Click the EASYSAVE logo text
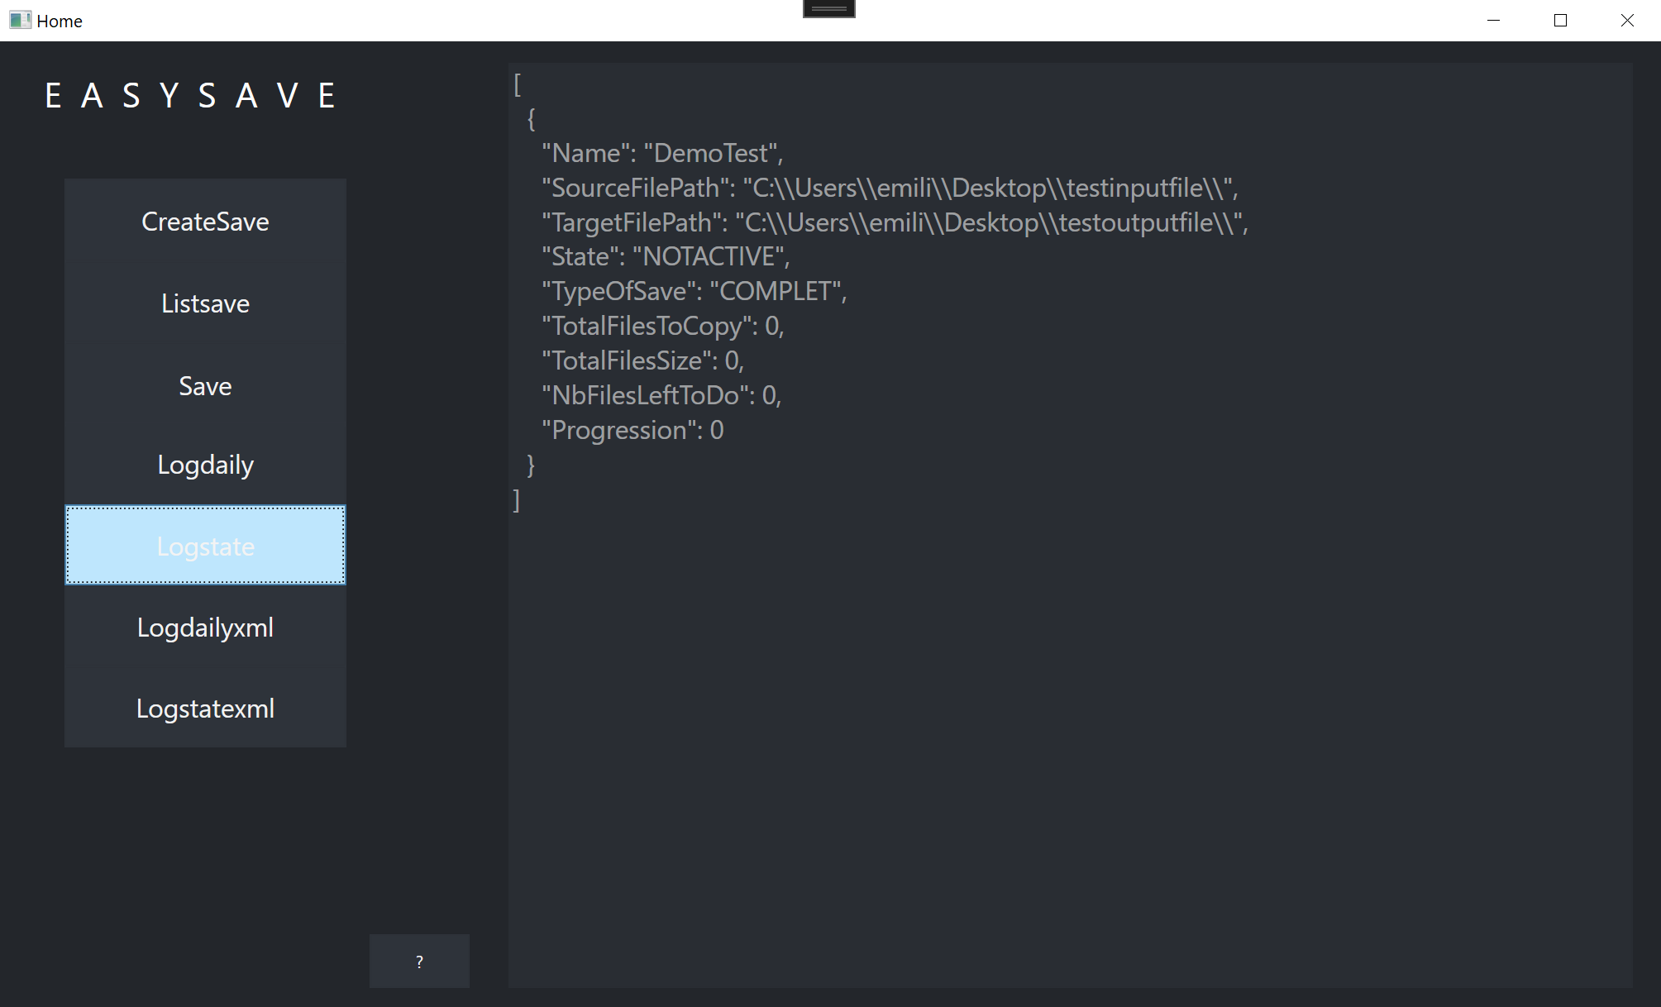The height and width of the screenshot is (1007, 1661). pos(190,94)
